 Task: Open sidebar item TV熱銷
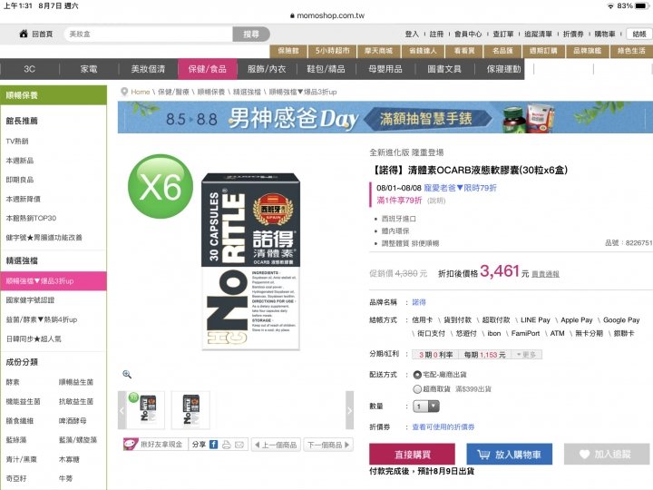pyautogui.click(x=17, y=142)
